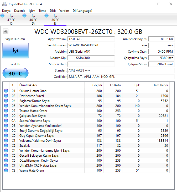Screen dimensions: 177x192
Task: Click the 30 °C temperature button
Action: (15, 73)
